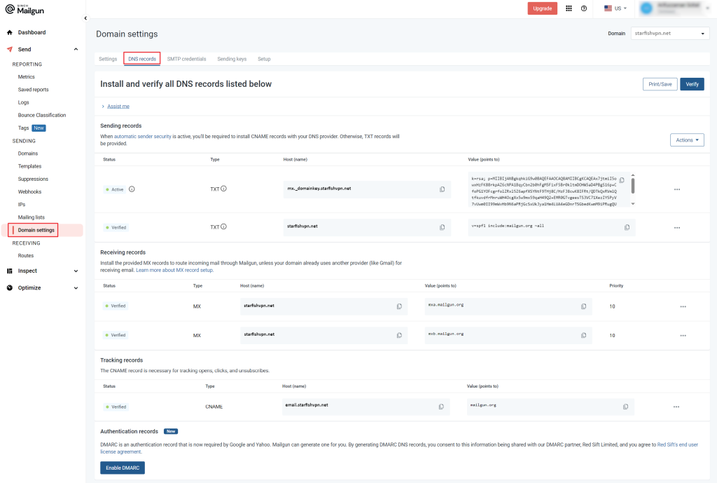Open Mailing lists in the sidebar
This screenshot has width=717, height=483.
pos(31,217)
